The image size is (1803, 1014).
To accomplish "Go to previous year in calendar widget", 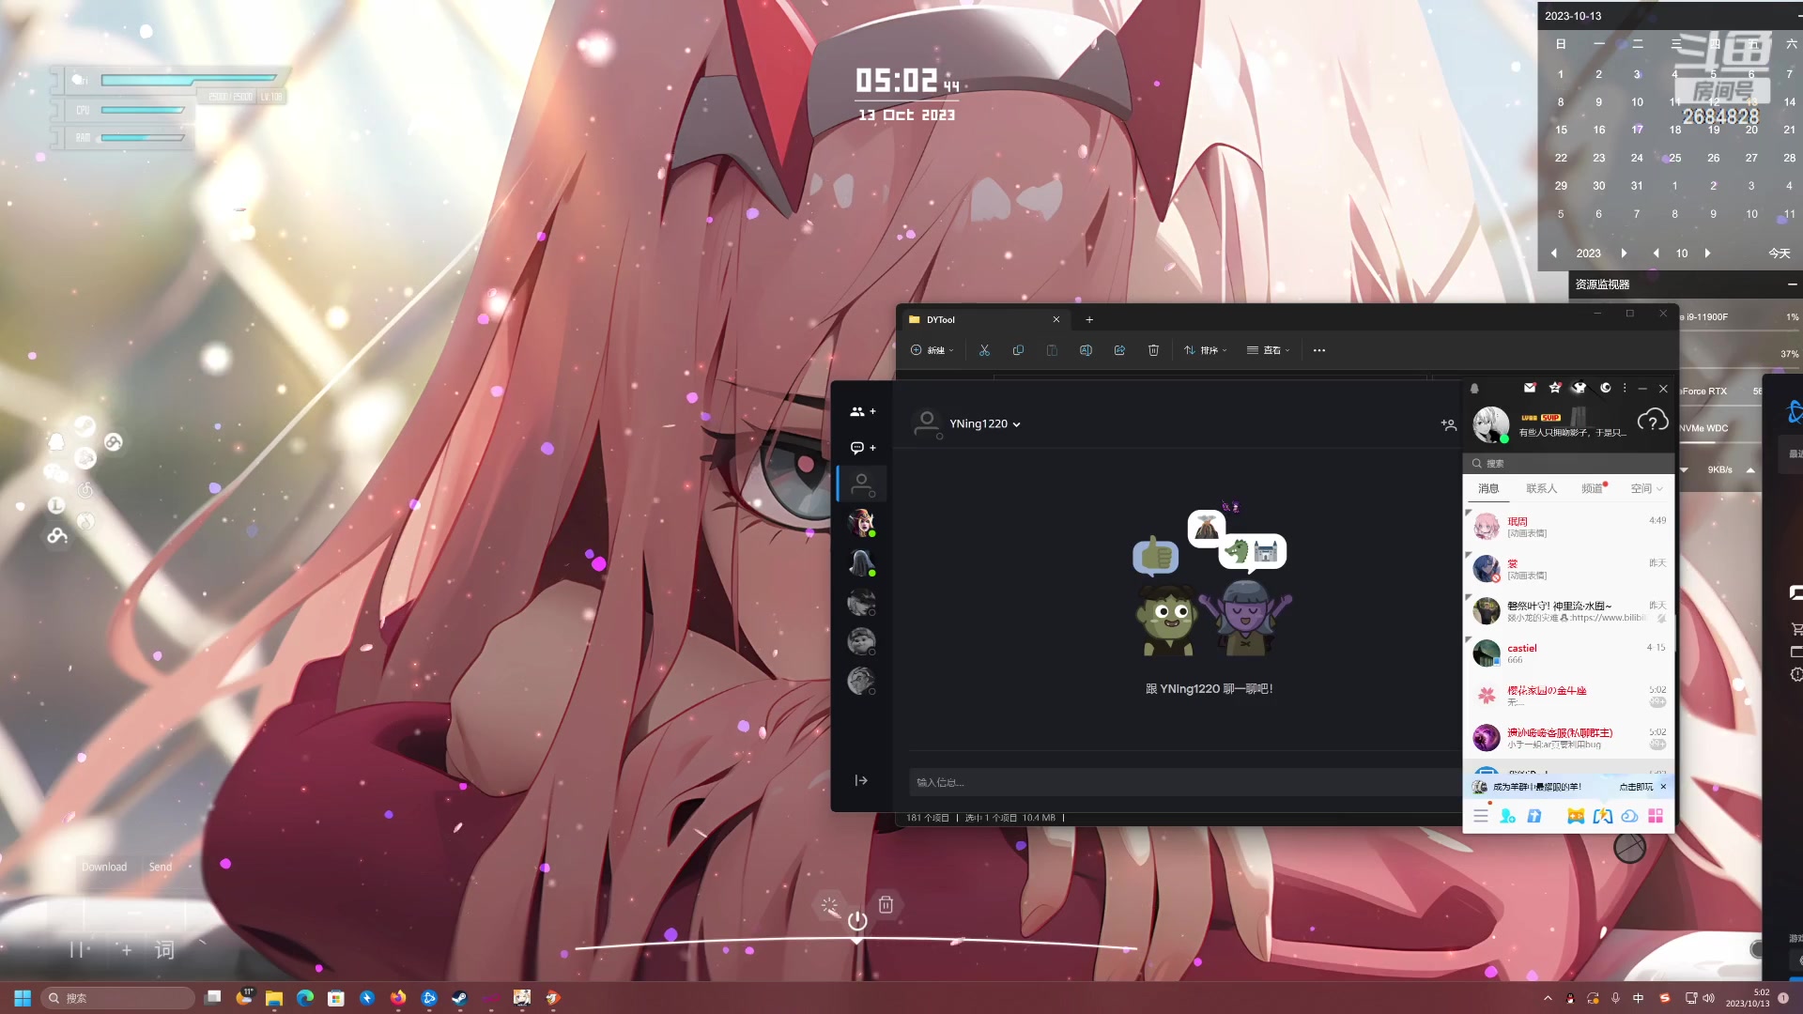I will [1554, 253].
